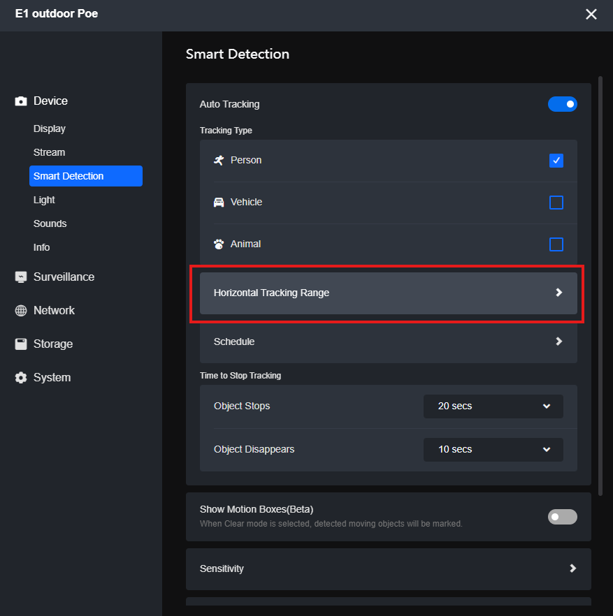Screen dimensions: 613x616
Task: Go to the Stream settings page
Action: point(49,152)
